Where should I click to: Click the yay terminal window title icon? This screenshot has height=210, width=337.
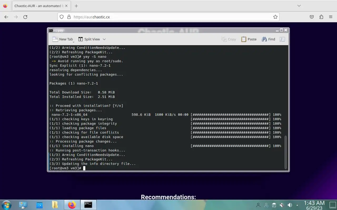coord(51,30)
